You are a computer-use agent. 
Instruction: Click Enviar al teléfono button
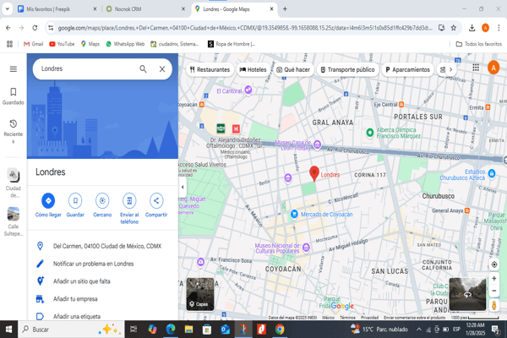click(x=129, y=209)
